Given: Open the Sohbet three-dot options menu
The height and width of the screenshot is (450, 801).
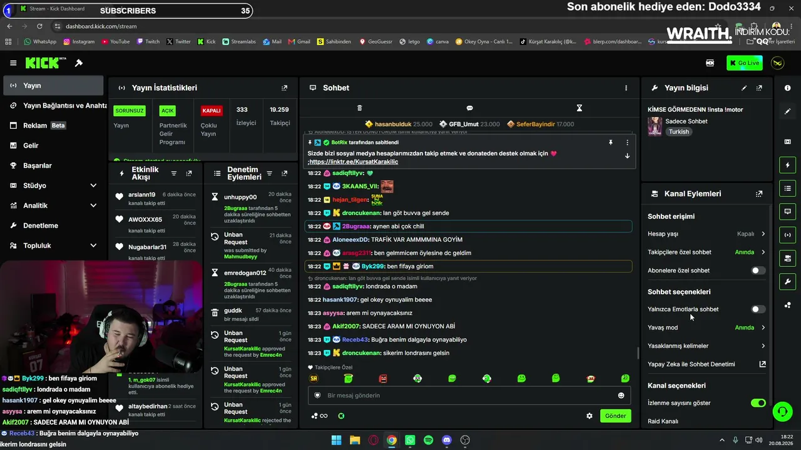Looking at the screenshot, I should pos(626,88).
